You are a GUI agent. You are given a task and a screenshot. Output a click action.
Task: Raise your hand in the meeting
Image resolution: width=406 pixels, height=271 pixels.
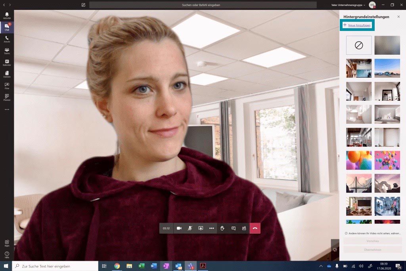point(222,228)
